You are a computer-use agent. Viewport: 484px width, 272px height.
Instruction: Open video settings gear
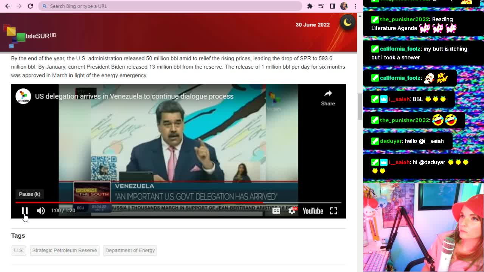[292, 211]
